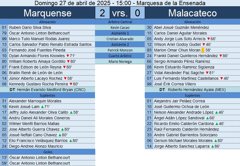Click the Marquense team name header
This screenshot has width=240, height=166.
pyautogui.click(x=47, y=13)
